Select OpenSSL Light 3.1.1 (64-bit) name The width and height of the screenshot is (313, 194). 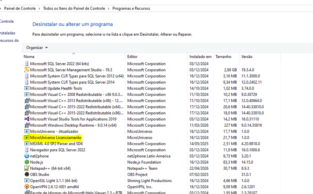[54, 181]
